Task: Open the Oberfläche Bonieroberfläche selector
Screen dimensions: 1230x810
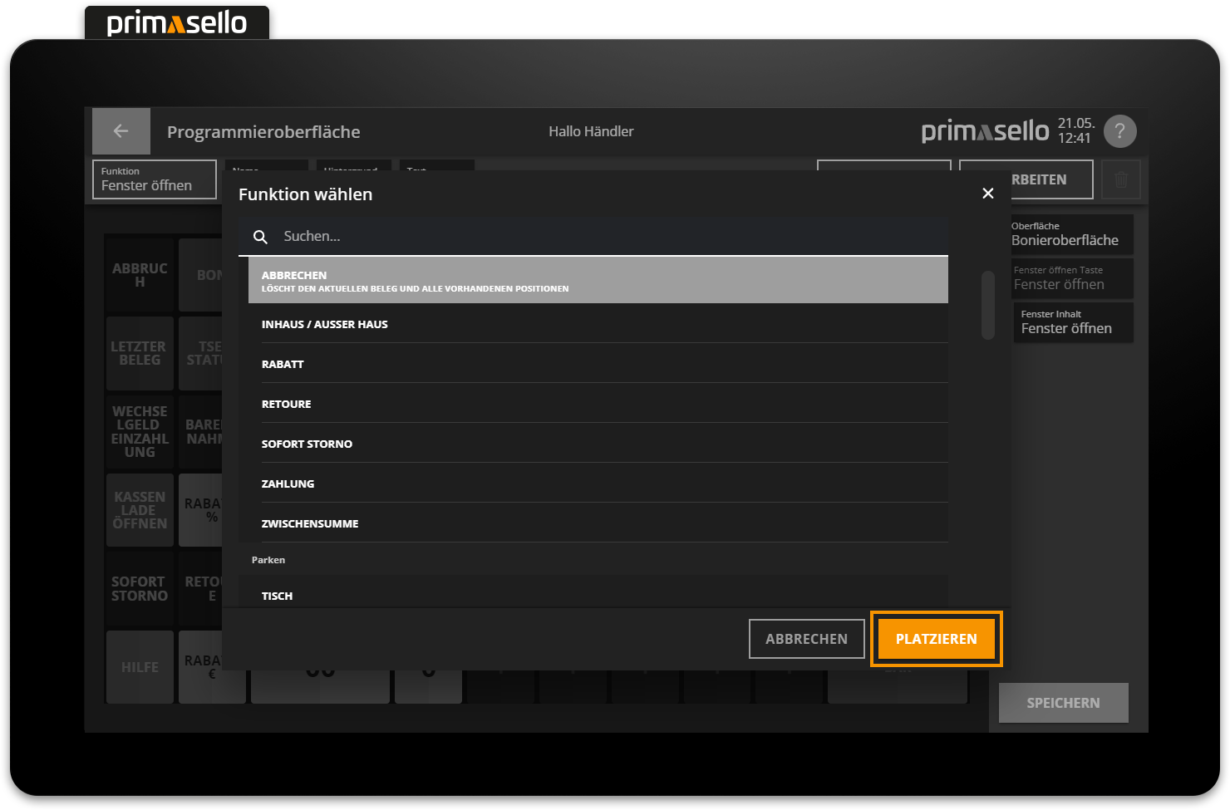Action: [x=1072, y=233]
